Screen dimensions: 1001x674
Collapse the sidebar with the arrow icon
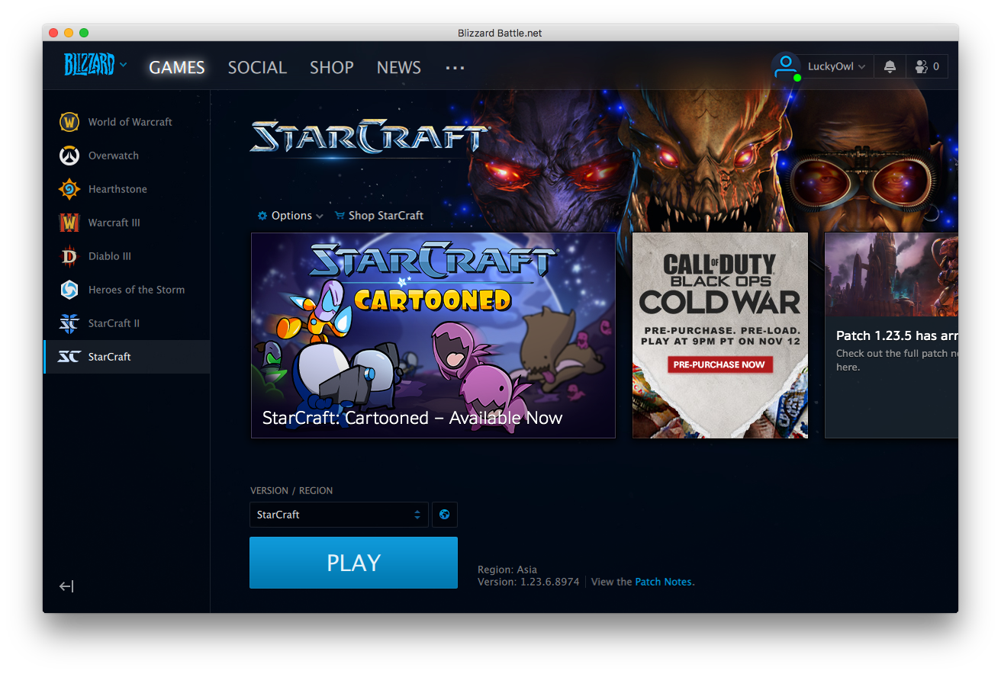66,586
